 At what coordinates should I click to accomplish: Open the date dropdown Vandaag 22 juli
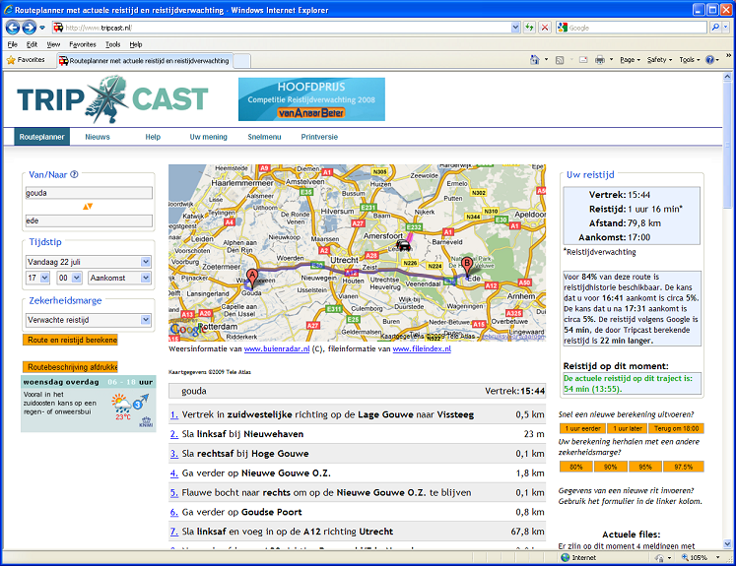pyautogui.click(x=146, y=262)
